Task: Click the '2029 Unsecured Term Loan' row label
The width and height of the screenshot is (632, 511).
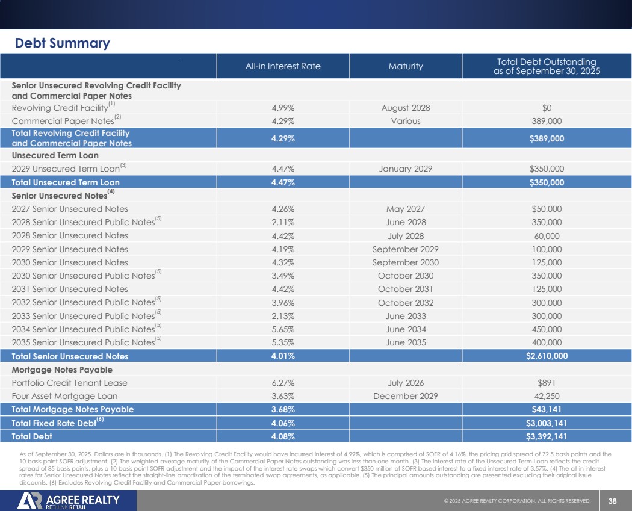Action: point(65,169)
